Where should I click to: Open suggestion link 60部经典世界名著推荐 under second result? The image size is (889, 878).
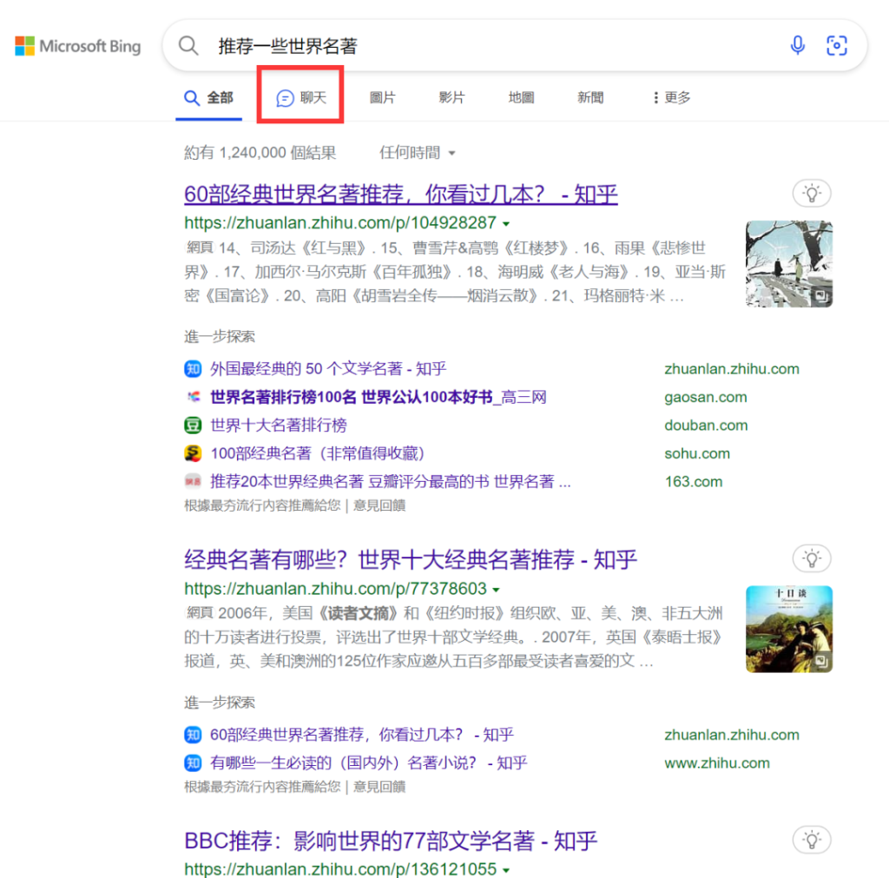[362, 735]
